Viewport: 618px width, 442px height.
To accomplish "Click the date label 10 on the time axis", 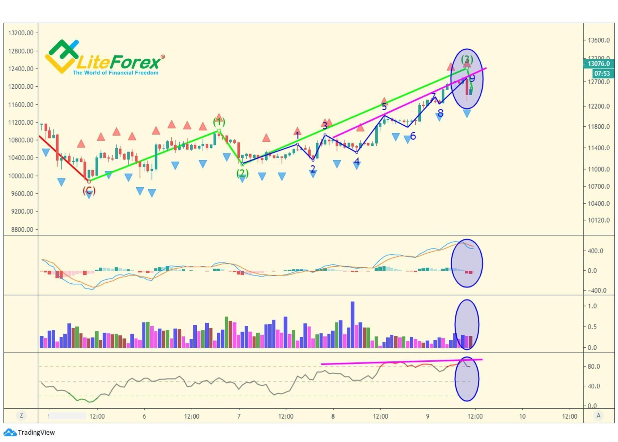I will point(522,416).
